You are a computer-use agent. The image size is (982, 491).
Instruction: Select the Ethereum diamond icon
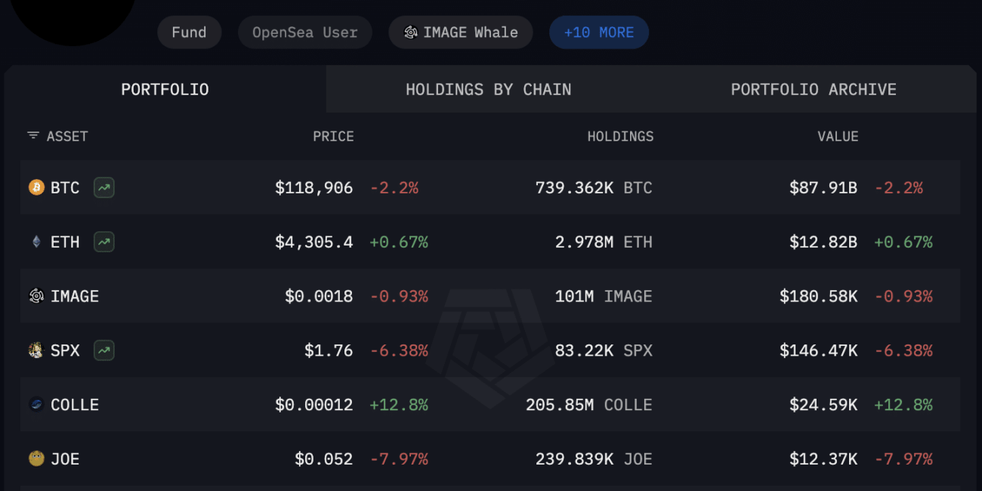[x=36, y=242]
